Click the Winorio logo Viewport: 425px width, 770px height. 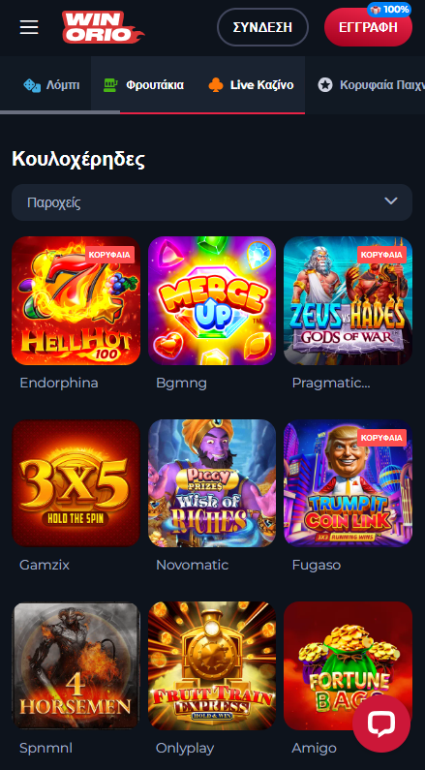coord(103,27)
